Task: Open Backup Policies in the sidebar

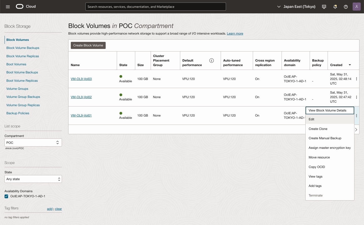Action: click(18, 113)
